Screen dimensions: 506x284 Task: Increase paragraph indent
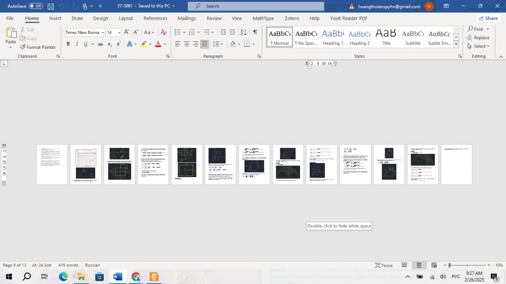click(x=233, y=32)
